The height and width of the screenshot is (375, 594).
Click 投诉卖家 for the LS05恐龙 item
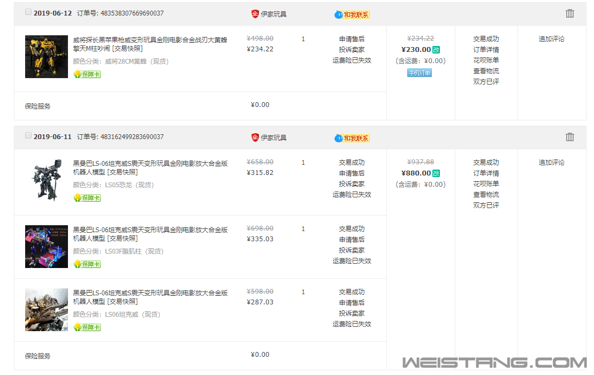click(352, 183)
